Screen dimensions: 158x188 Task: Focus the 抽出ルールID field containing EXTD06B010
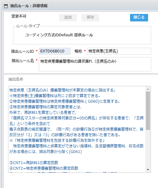[55, 51]
